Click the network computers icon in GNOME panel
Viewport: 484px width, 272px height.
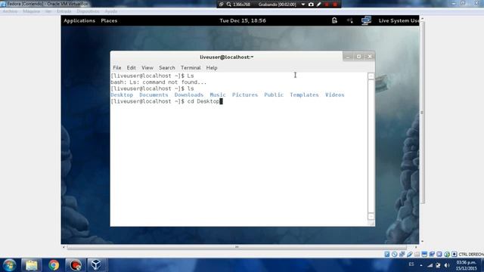pos(366,20)
